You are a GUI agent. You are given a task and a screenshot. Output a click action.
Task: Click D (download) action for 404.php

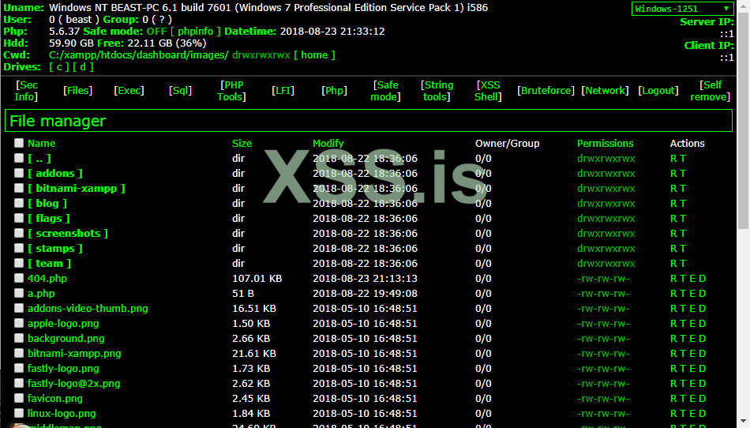click(x=702, y=278)
